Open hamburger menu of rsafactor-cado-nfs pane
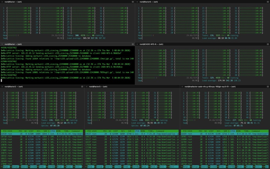Viewport: 270px width, 169px height. (268, 87)
